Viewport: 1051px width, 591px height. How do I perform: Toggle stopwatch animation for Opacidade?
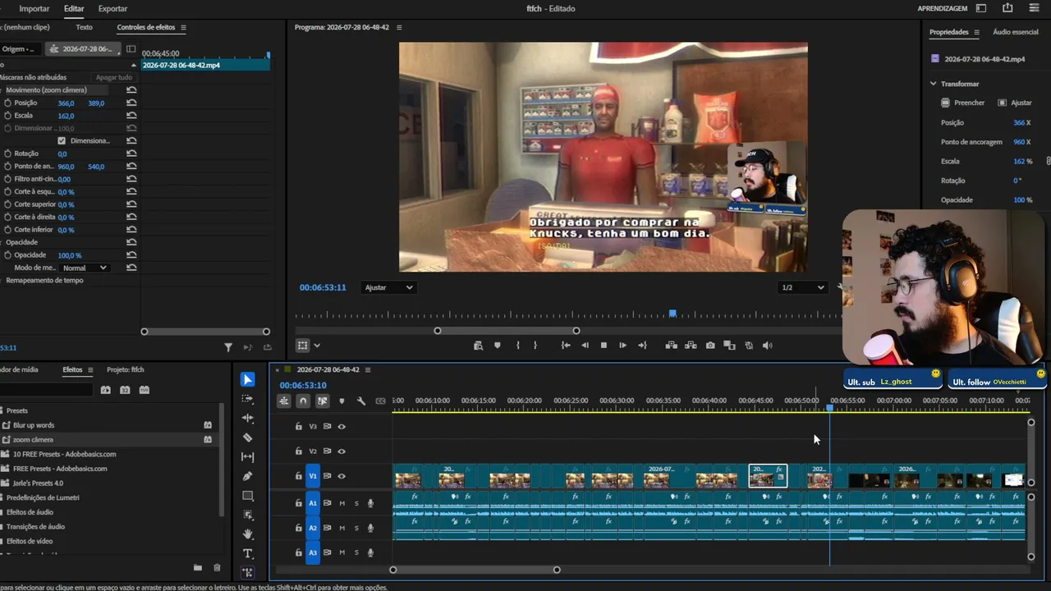pyautogui.click(x=7, y=255)
